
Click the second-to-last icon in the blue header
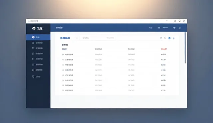tap(174, 28)
